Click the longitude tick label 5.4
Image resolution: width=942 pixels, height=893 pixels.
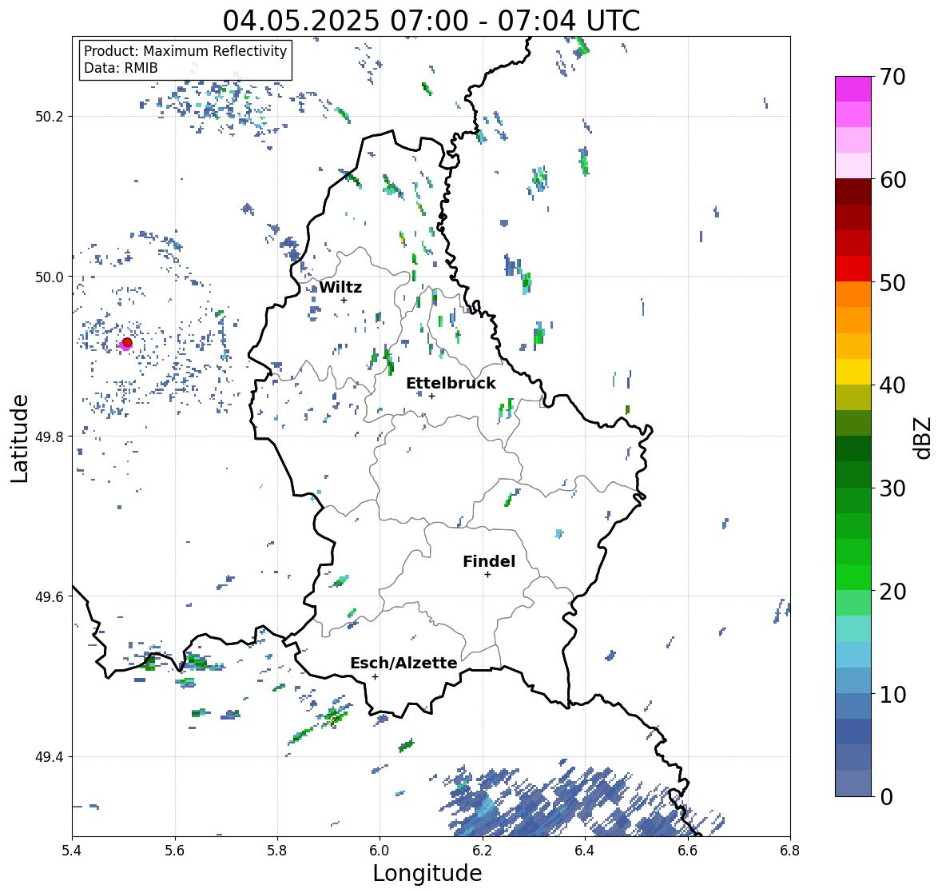[x=72, y=851]
